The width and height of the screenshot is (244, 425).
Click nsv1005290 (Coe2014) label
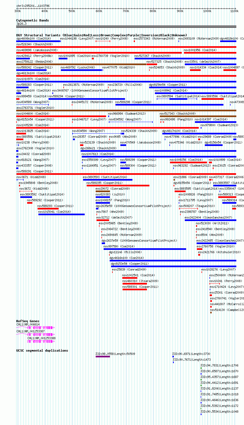(33, 125)
